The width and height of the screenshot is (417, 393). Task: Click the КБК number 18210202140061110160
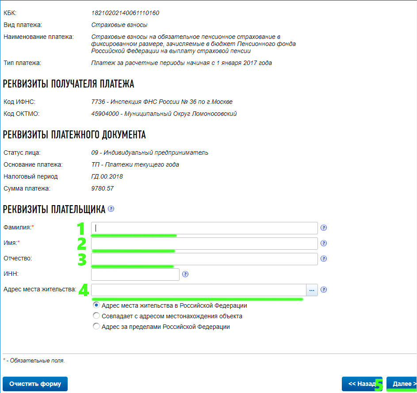point(125,13)
